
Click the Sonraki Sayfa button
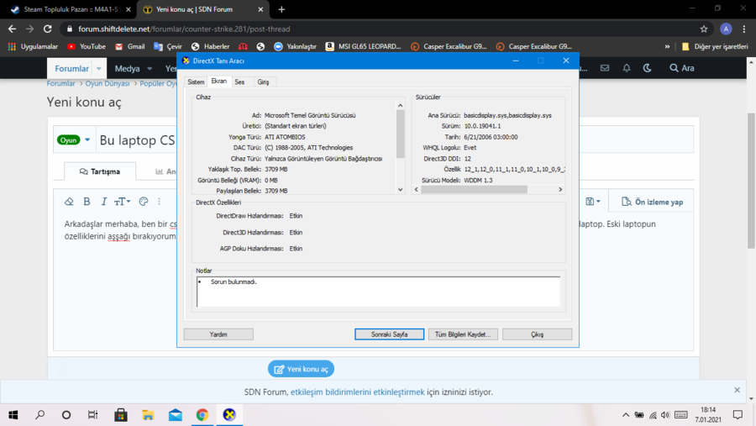[x=390, y=334]
